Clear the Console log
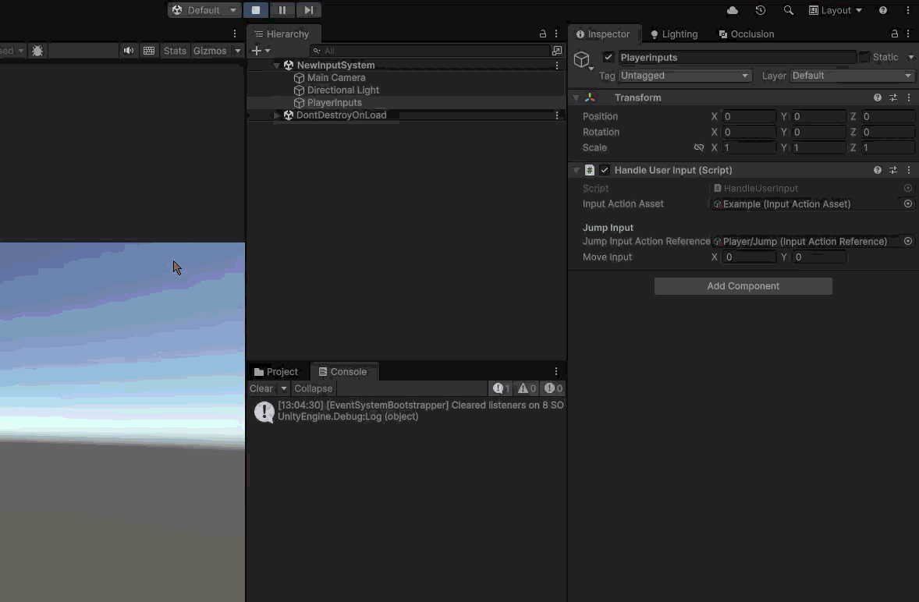 (x=261, y=388)
